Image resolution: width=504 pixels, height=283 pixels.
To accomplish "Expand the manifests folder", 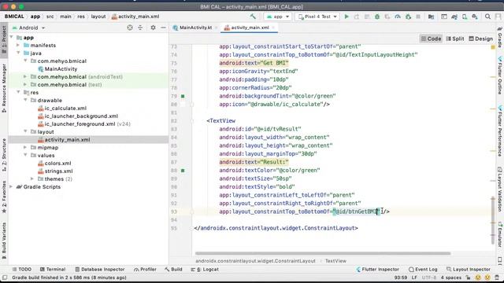I will (x=18, y=46).
